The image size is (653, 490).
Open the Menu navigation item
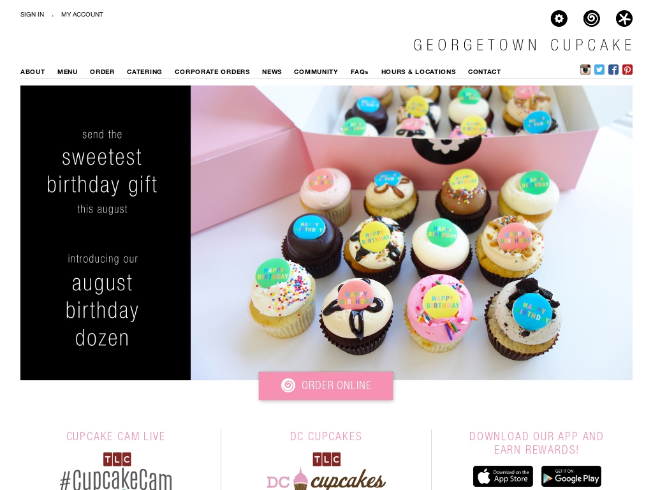coord(68,71)
